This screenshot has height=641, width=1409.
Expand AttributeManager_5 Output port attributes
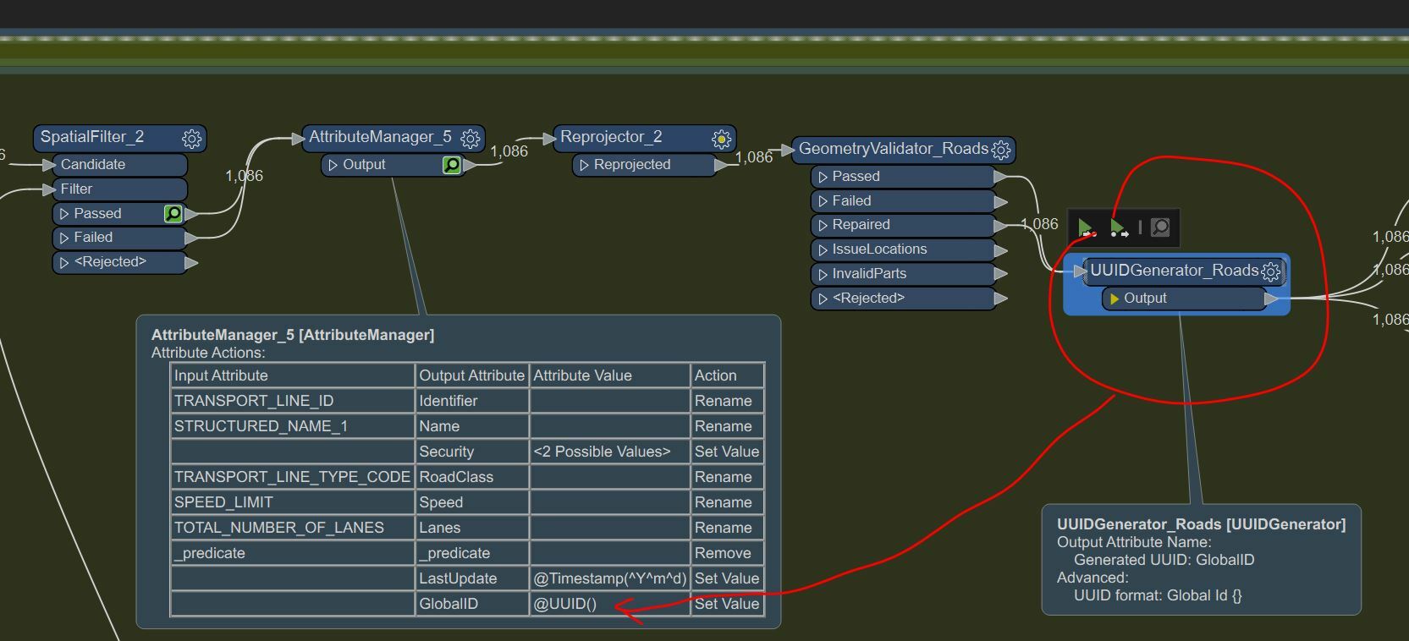coord(333,165)
